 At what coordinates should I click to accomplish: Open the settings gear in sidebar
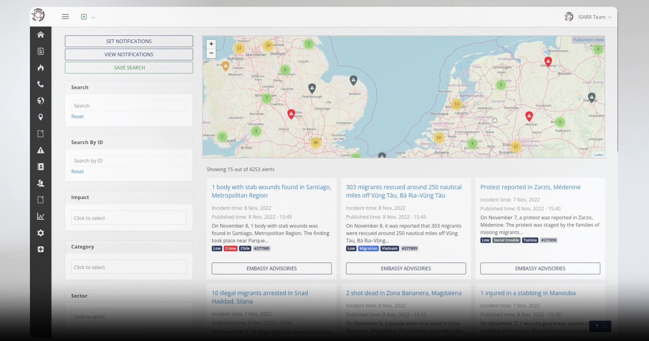(40, 233)
